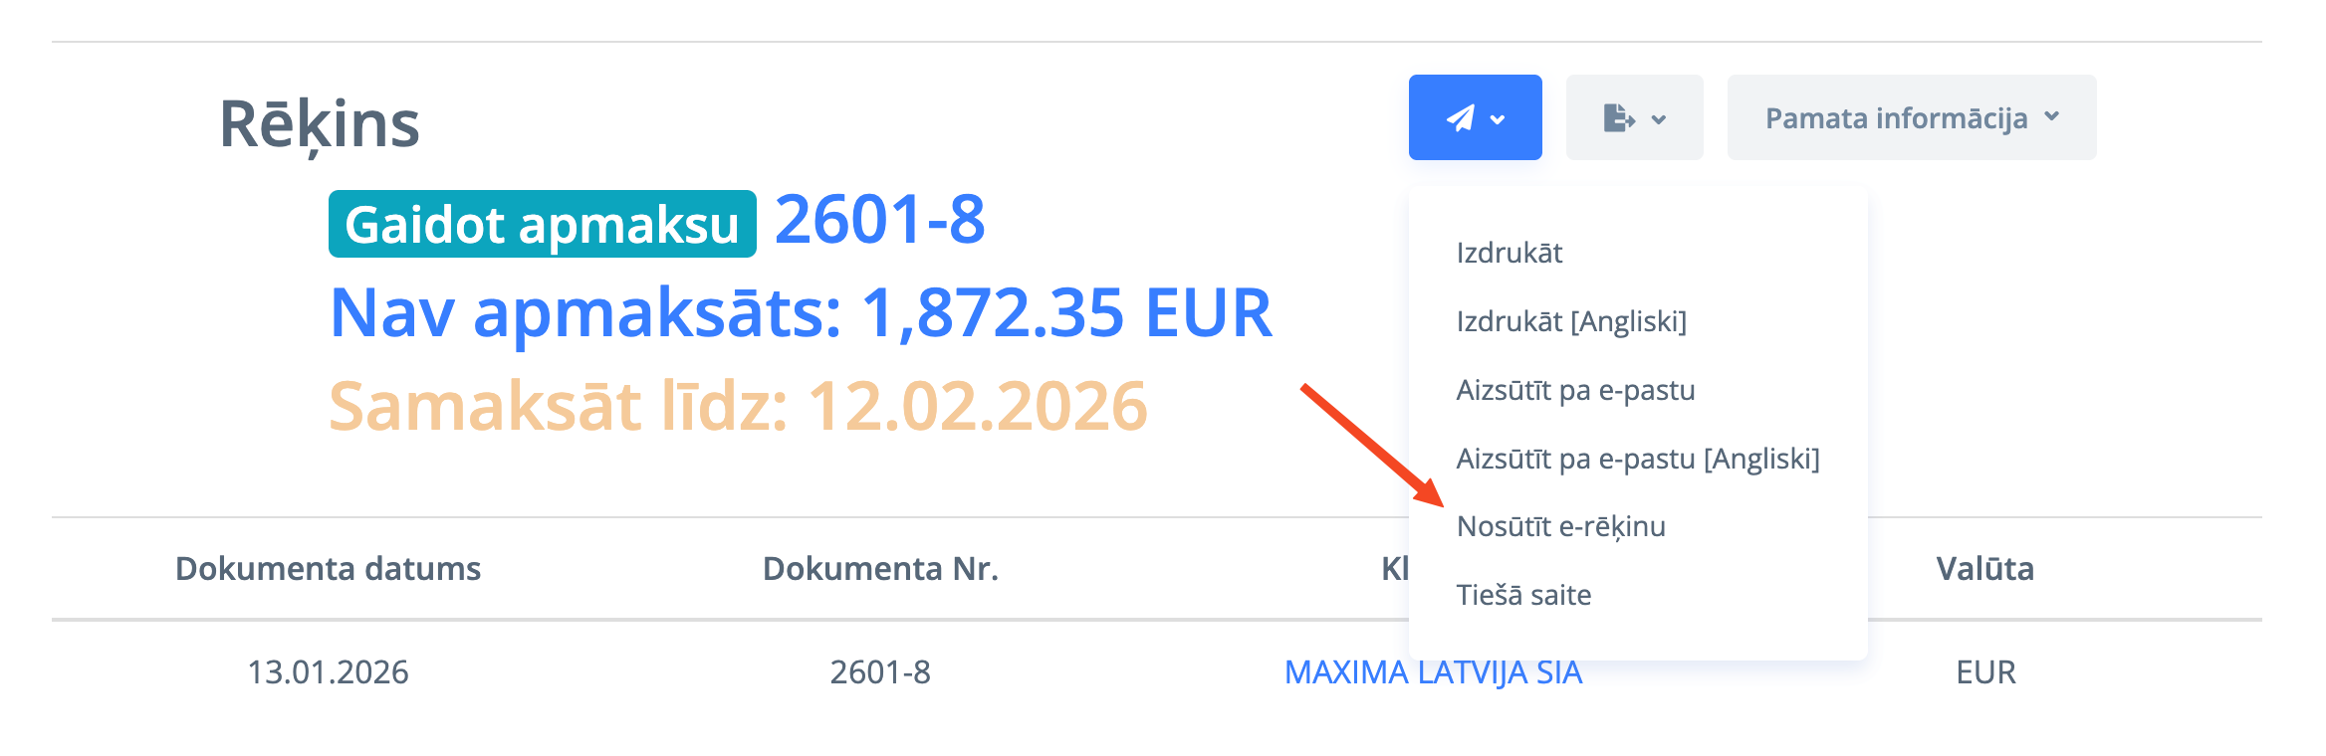This screenshot has height=756, width=2326.
Task: Click the Nav apmaksāts amount text
Action: pyautogui.click(x=801, y=313)
